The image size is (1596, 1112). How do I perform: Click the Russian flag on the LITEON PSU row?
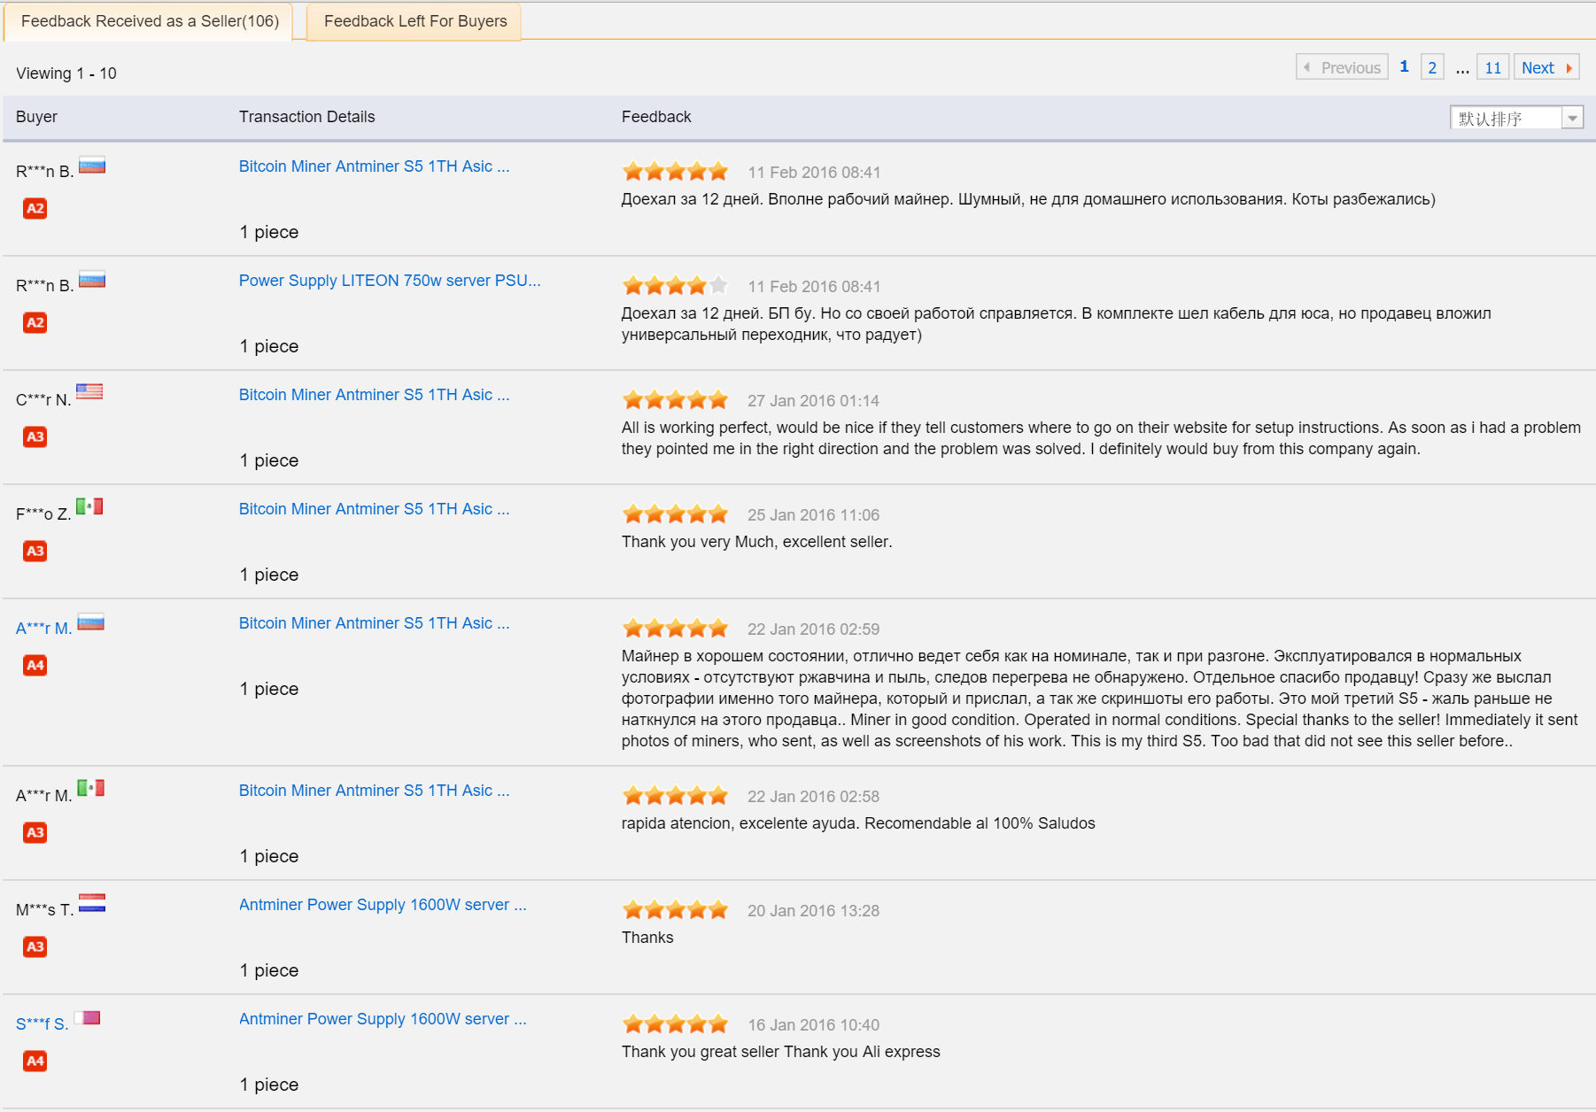point(92,280)
